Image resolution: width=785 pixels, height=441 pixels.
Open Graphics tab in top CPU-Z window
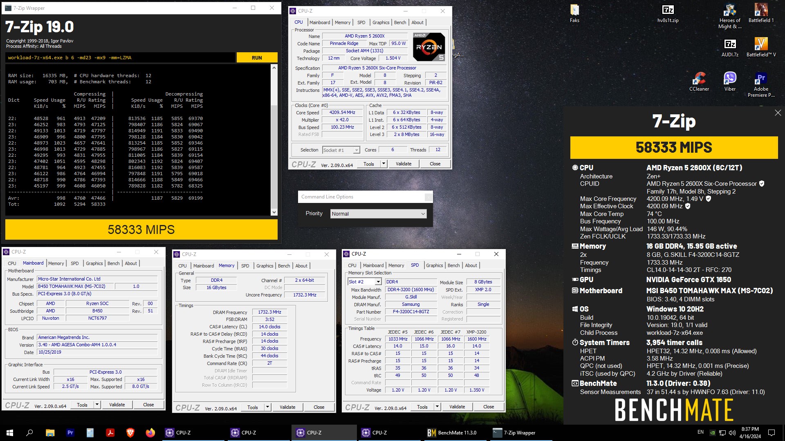(381, 22)
